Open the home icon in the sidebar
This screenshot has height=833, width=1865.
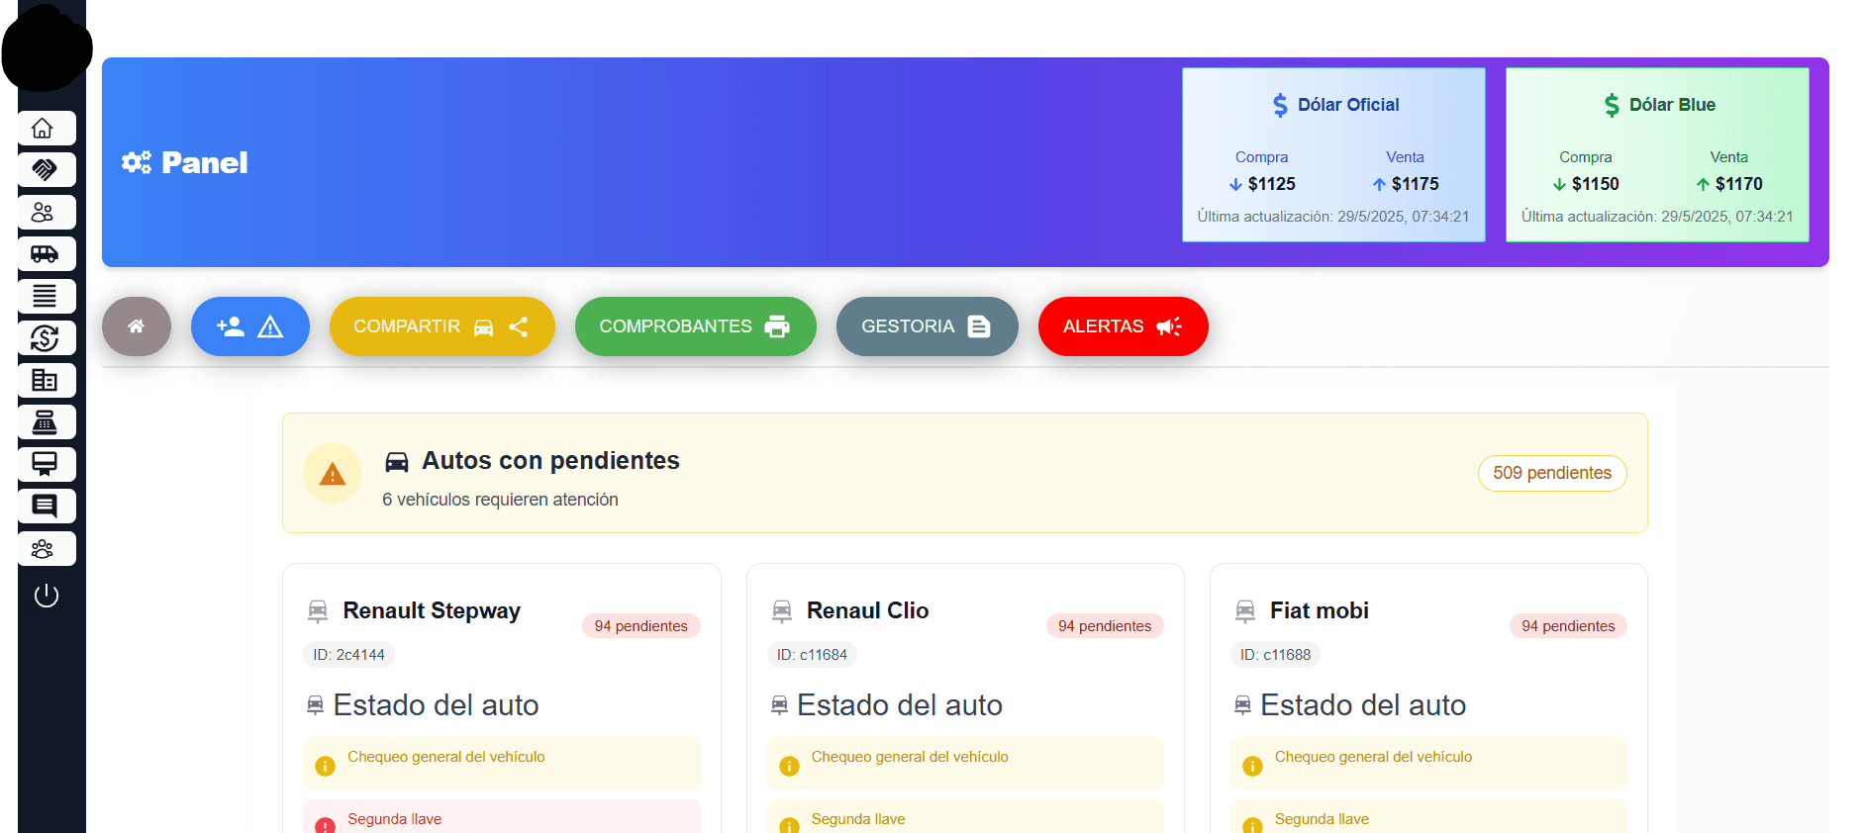pos(46,129)
